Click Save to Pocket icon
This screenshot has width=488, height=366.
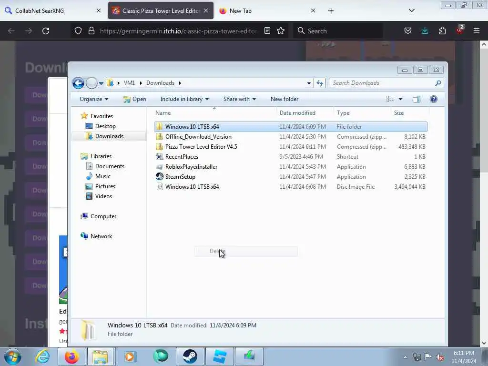tap(408, 31)
